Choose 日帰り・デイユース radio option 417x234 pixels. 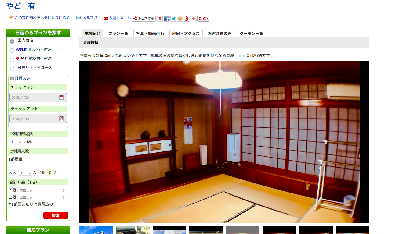pos(12,69)
